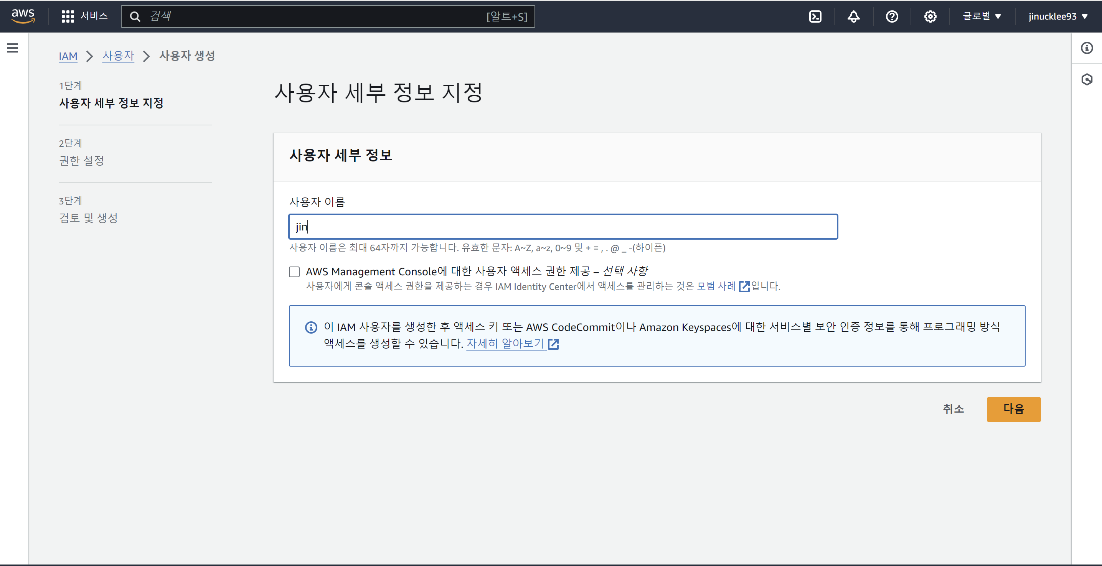The image size is (1102, 566).
Task: Click the 사용자 세부 정보 panel heading
Action: point(340,155)
